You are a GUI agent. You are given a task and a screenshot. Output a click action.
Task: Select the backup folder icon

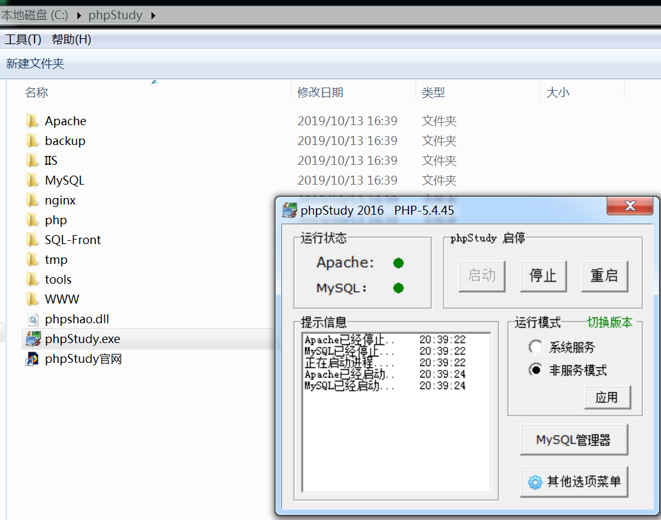click(x=32, y=141)
